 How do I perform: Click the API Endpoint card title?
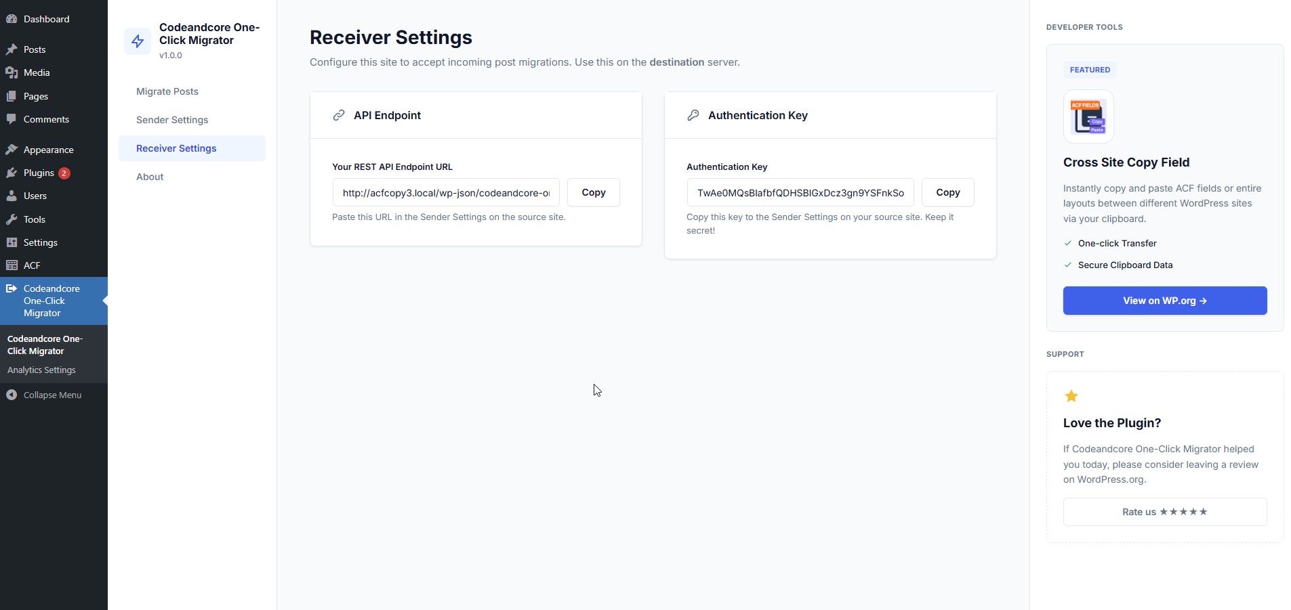click(387, 115)
